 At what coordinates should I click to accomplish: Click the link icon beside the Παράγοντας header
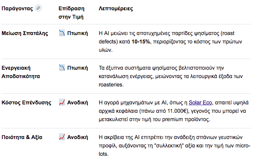[38, 8]
